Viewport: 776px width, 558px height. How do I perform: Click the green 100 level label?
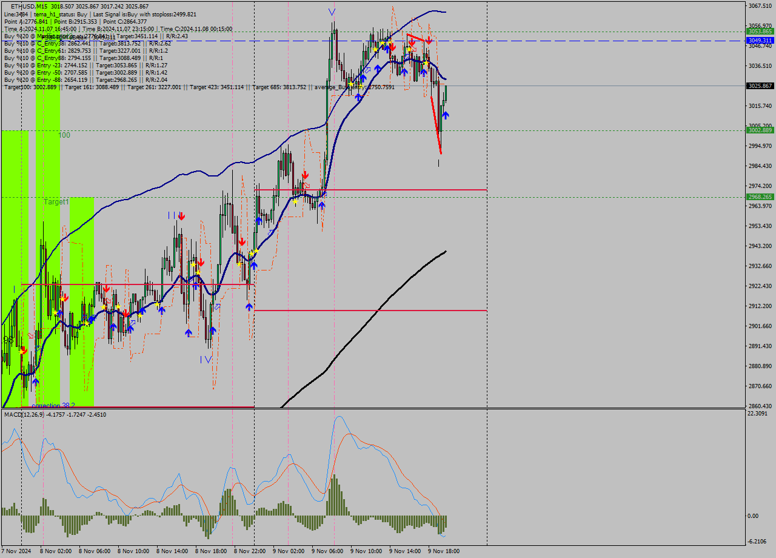click(64, 135)
